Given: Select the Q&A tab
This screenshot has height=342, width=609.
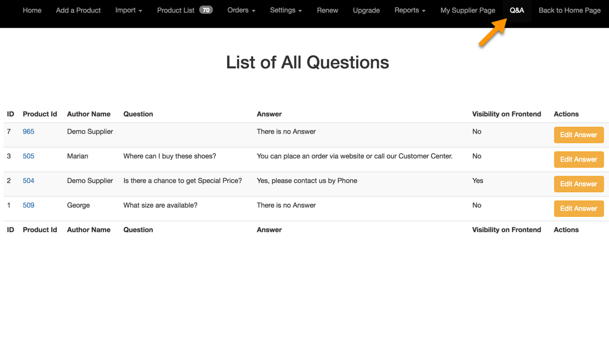Looking at the screenshot, I should (517, 10).
